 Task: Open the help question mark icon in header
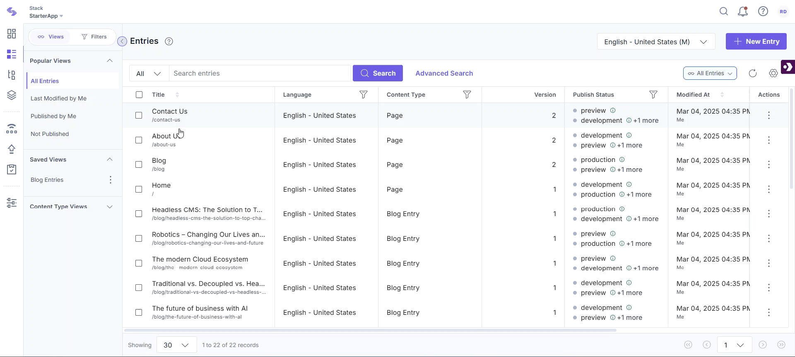pos(763,12)
